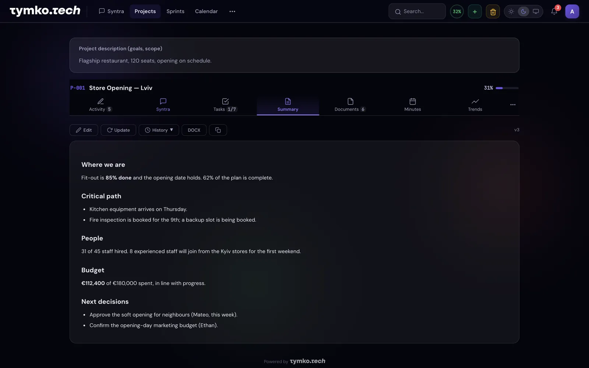Click the yellow trash bin icon
589x368 pixels.
pos(493,11)
